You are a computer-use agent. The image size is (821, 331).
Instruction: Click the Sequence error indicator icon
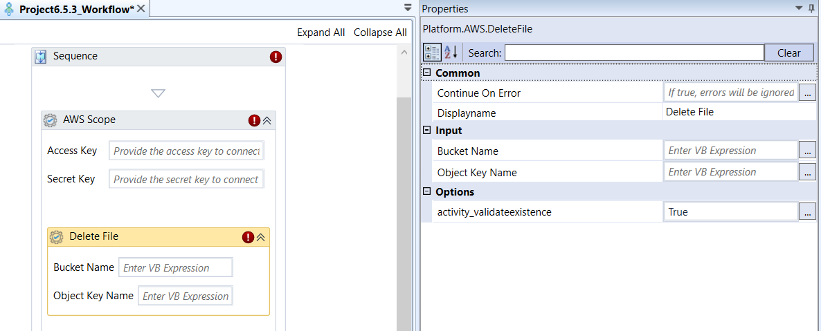(276, 57)
